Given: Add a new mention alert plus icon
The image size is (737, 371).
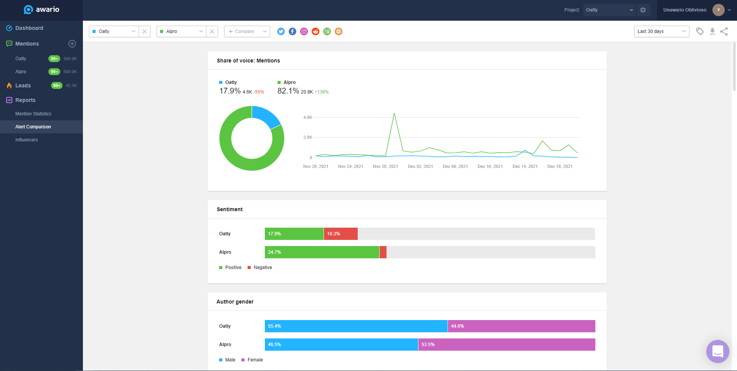Looking at the screenshot, I should 72,44.
